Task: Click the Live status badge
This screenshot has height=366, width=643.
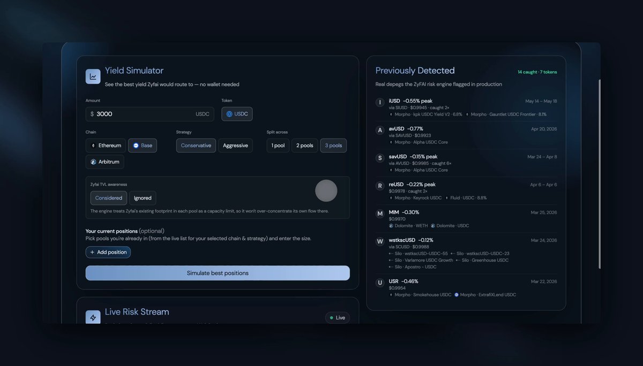Action: [x=338, y=318]
